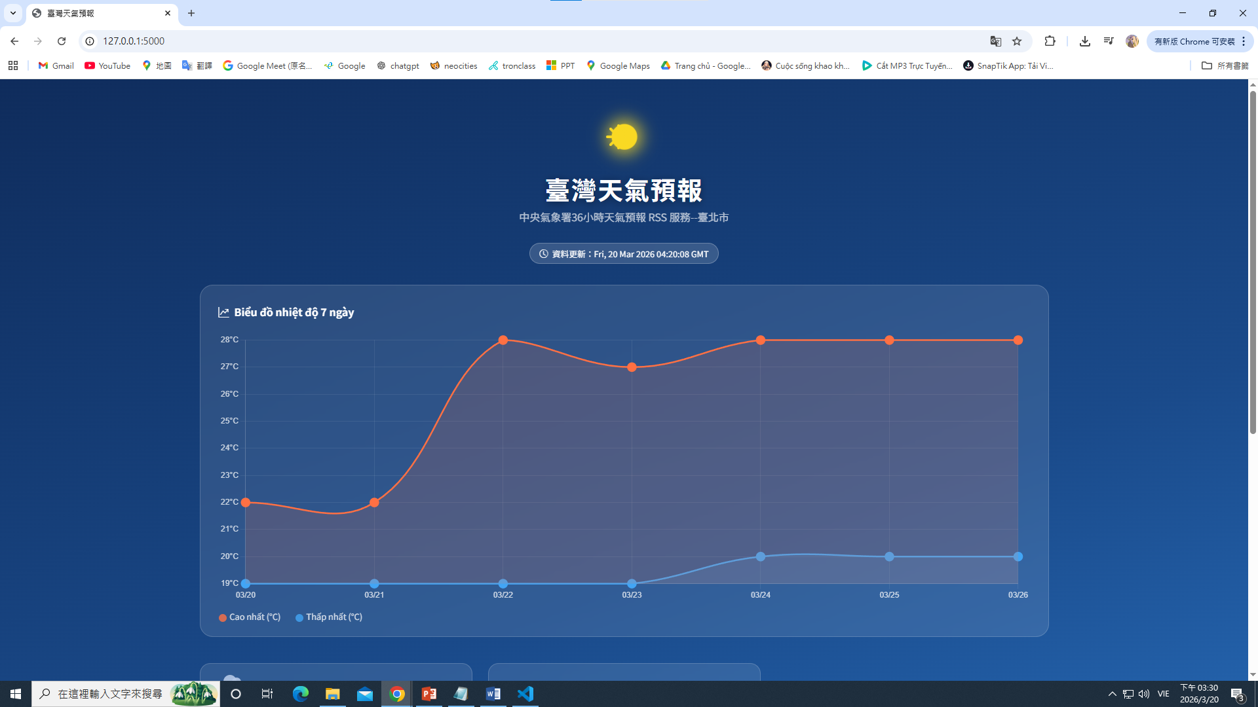
Task: Open the Chrome profile avatar
Action: point(1132,41)
